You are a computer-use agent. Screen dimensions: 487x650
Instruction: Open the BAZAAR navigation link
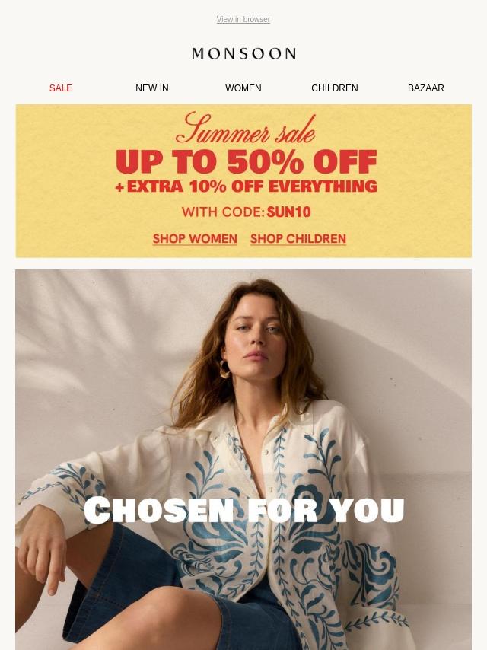point(425,88)
